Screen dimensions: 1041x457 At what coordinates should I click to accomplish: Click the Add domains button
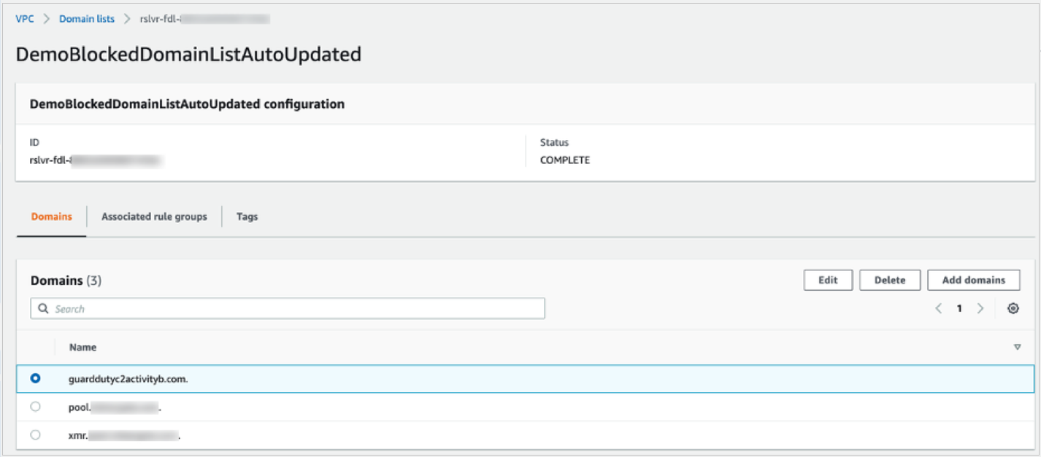[973, 280]
